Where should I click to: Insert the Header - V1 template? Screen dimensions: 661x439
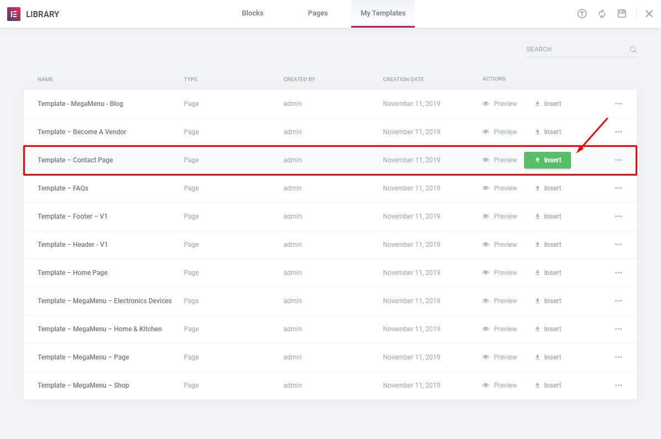tap(548, 245)
